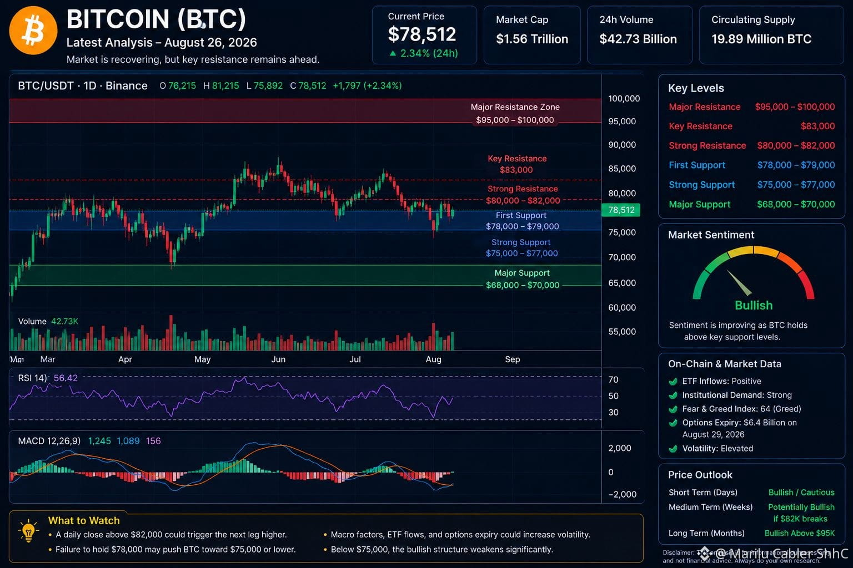Select the +1,797 (+2.34%) change text
Image resolution: width=853 pixels, height=568 pixels.
[367, 85]
